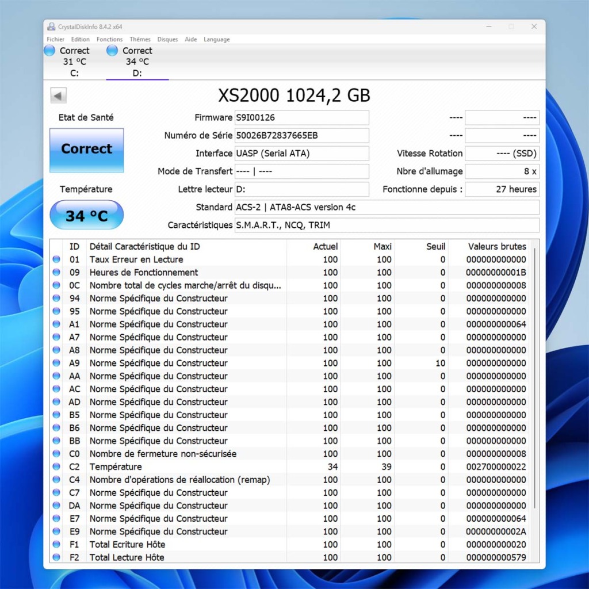Click the Détail Caractéristique du ID column header
589x589 pixels.
coord(186,246)
